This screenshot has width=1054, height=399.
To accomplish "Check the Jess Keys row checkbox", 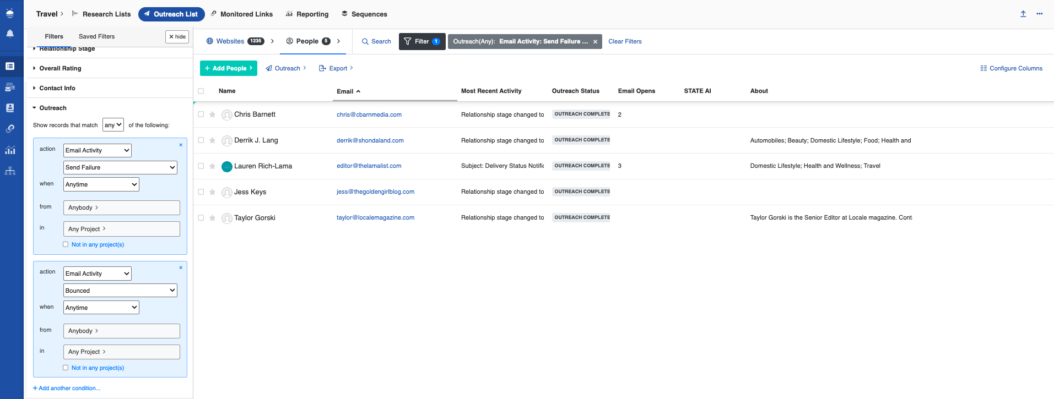I will pyautogui.click(x=201, y=192).
